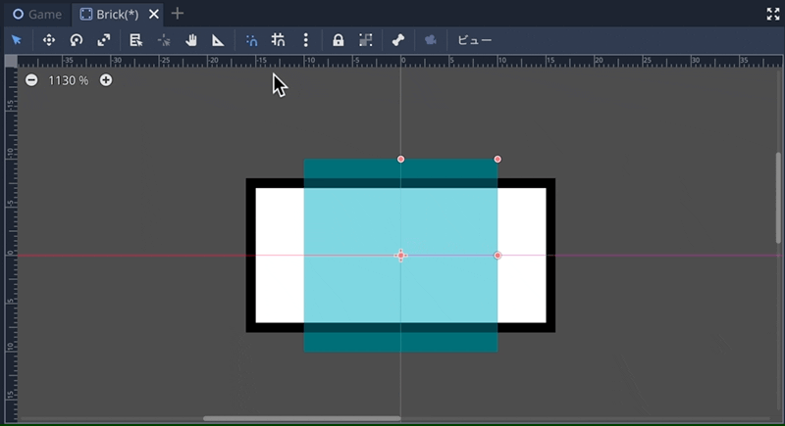Select the Move Mode tool
The width and height of the screenshot is (785, 426).
tap(48, 40)
